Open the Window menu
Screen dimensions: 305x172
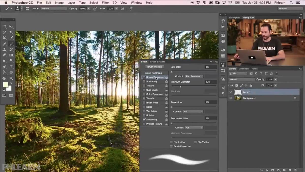[136, 3]
